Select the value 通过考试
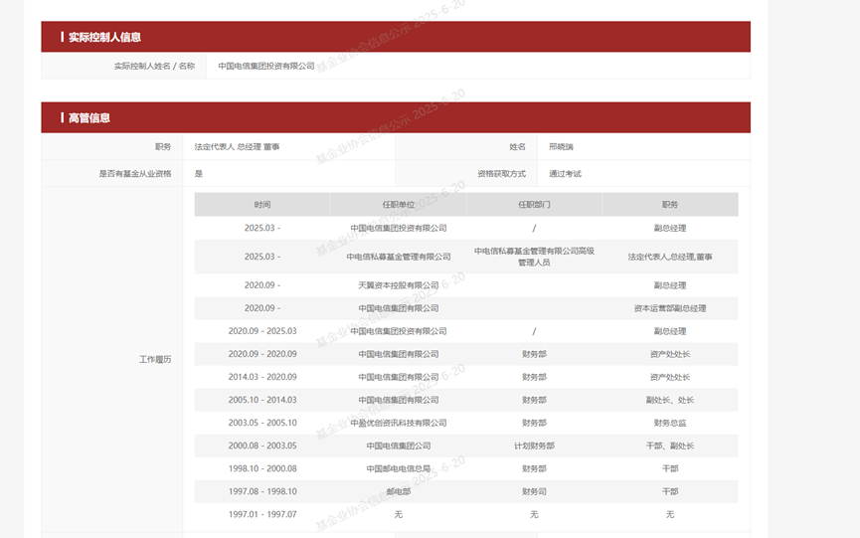 [565, 174]
